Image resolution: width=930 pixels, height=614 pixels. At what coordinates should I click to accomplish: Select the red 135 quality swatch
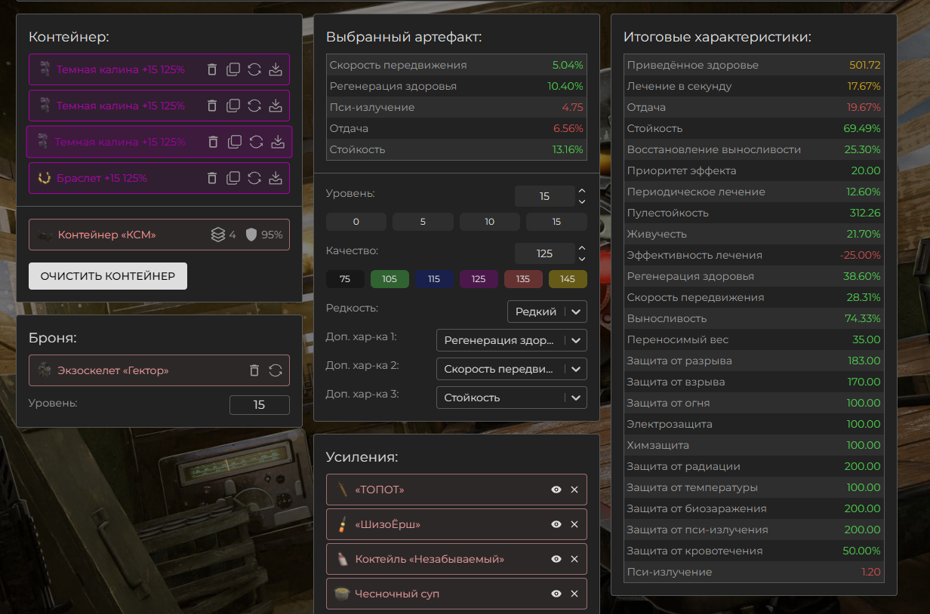(523, 279)
